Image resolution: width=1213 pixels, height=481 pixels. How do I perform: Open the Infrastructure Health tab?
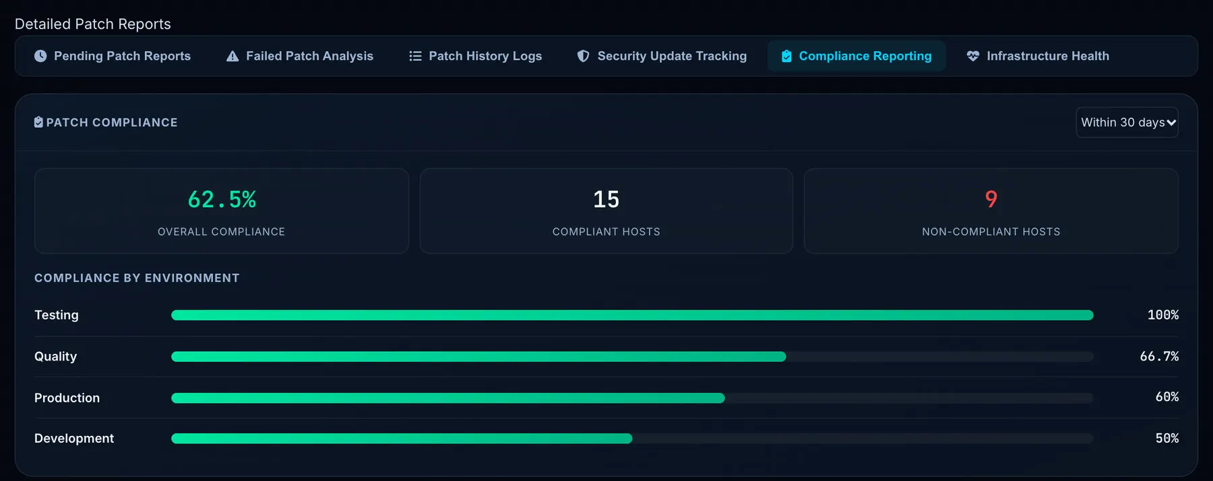click(x=1038, y=56)
